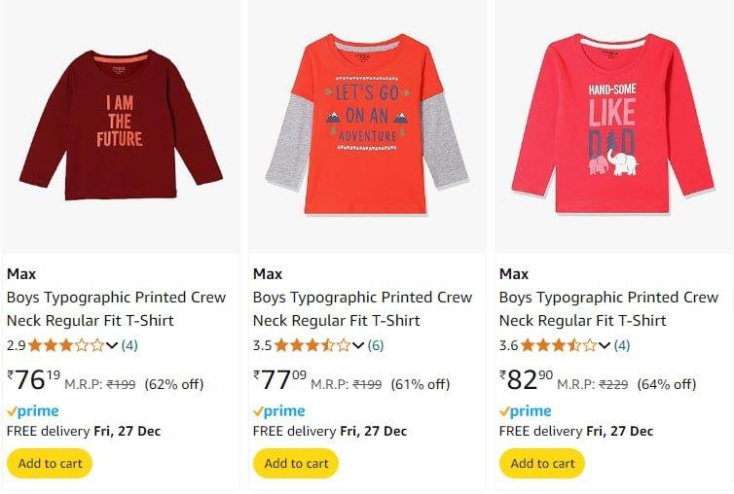Expand rating breakdown arrow for 3.5-star shirt
The width and height of the screenshot is (734, 494).
click(357, 345)
